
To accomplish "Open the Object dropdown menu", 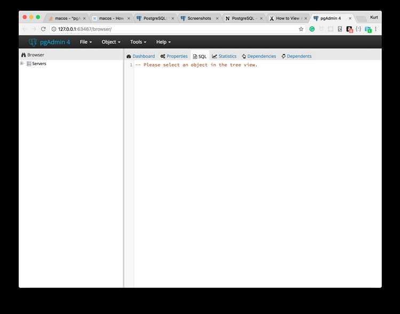I will 111,42.
